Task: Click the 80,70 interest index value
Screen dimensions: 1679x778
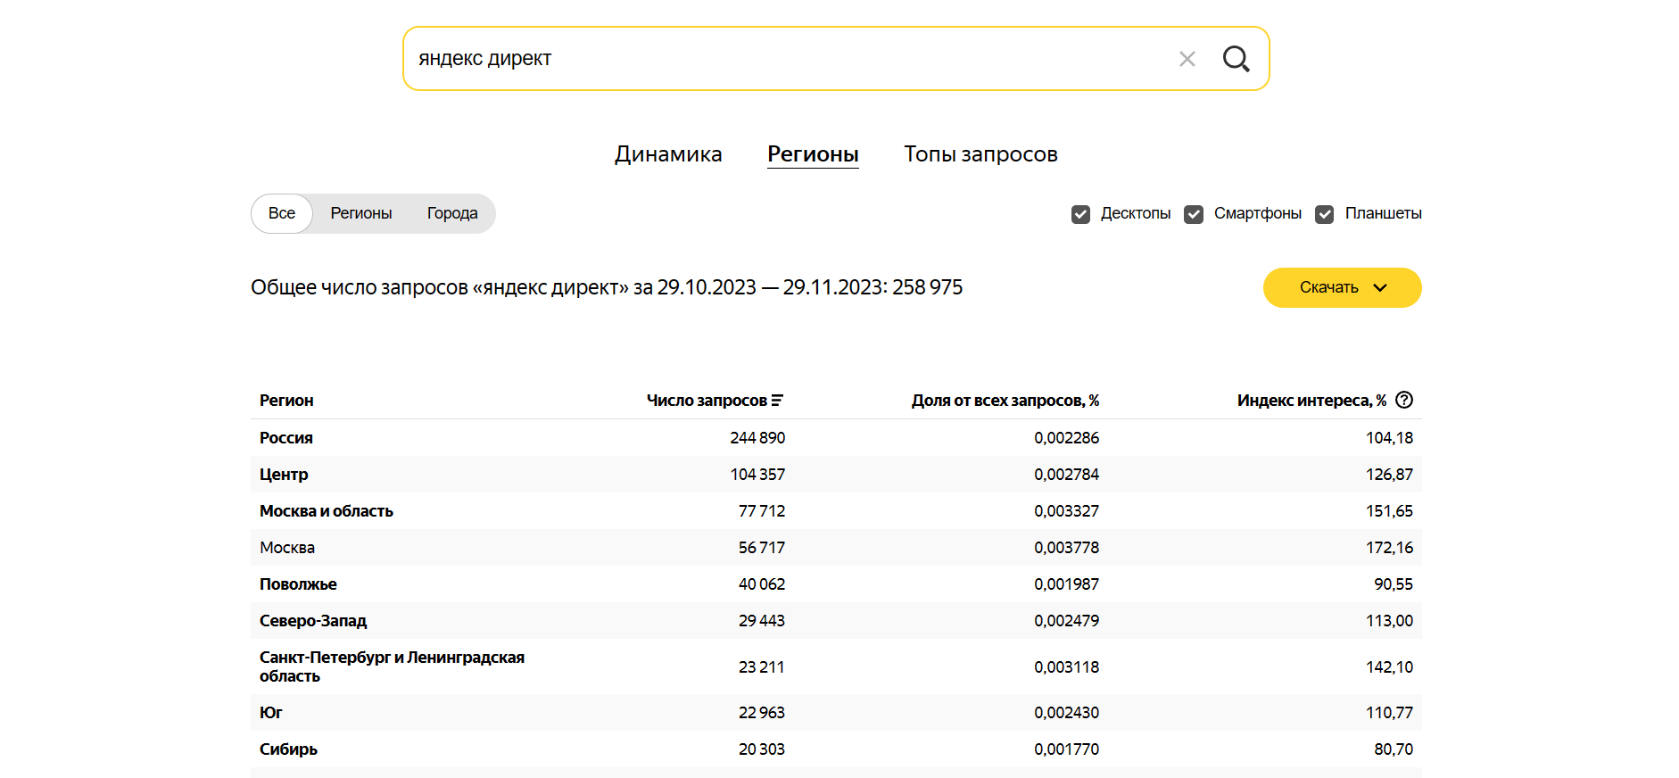Action: point(1394,749)
